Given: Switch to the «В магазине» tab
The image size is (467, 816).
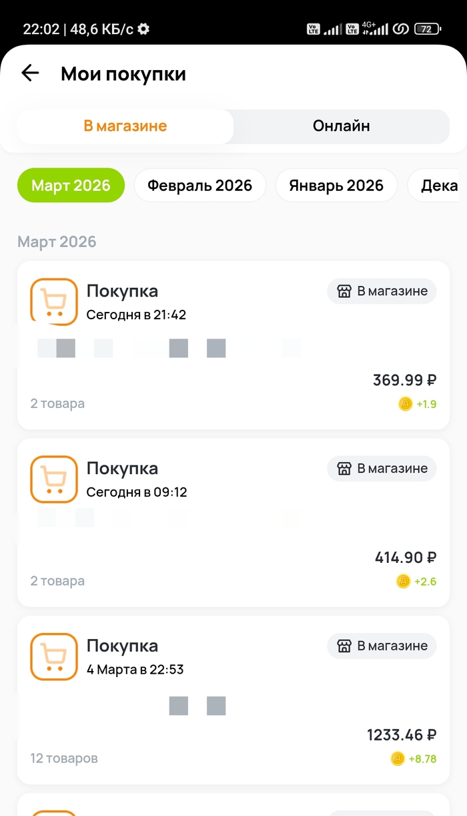Looking at the screenshot, I should (x=125, y=126).
